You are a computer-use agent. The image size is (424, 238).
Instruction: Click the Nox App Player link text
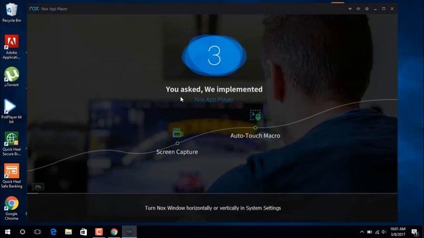click(x=214, y=100)
